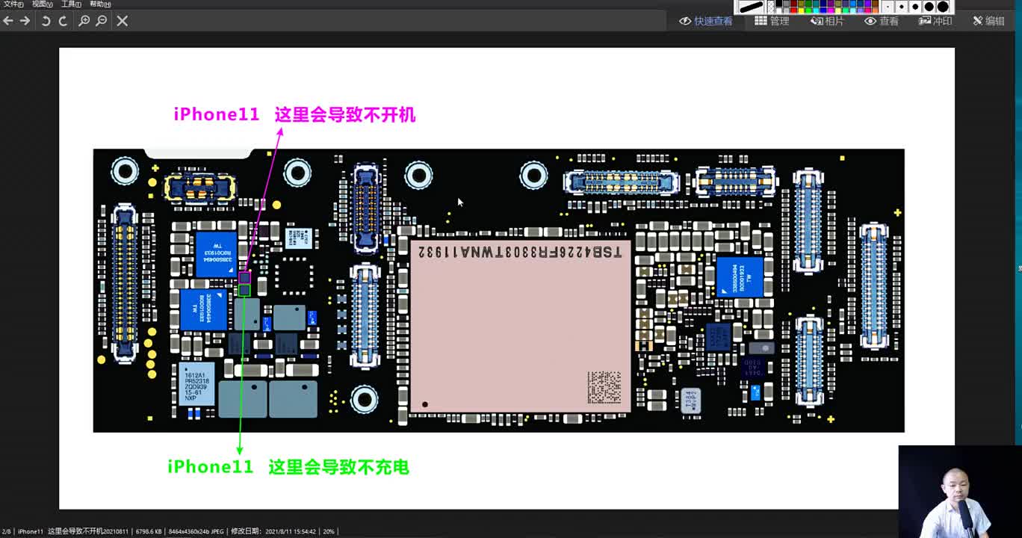1022x538 pixels.
Task: Pick the bright red color swatch
Action: 793,10
